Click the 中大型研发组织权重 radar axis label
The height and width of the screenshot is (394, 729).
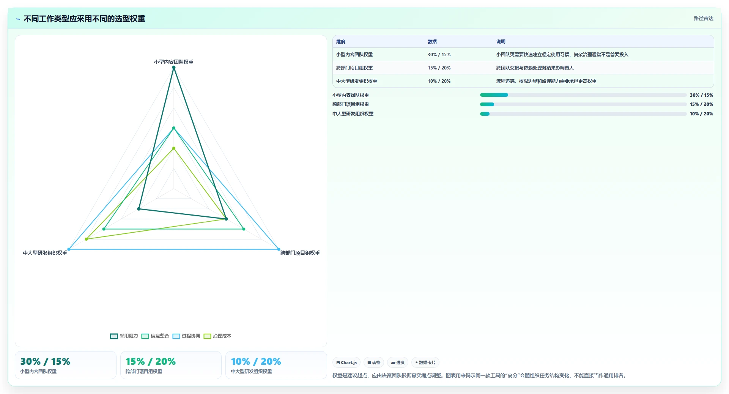pyautogui.click(x=45, y=253)
